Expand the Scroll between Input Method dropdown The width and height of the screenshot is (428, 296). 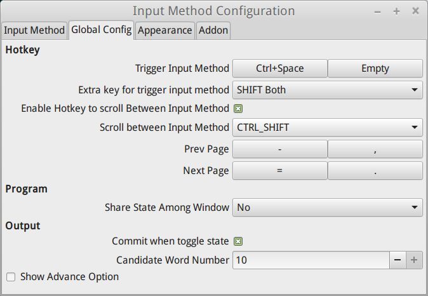(327, 128)
